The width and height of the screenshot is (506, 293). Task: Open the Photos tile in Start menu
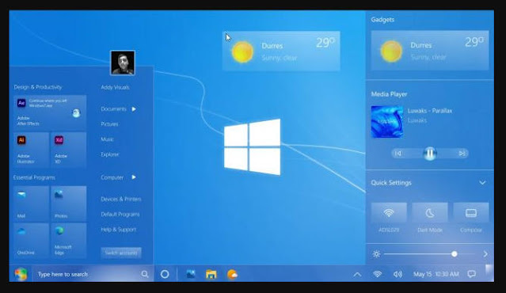click(68, 204)
